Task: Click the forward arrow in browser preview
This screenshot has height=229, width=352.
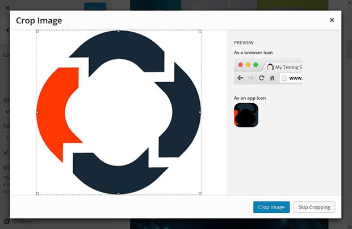Action: pos(250,78)
